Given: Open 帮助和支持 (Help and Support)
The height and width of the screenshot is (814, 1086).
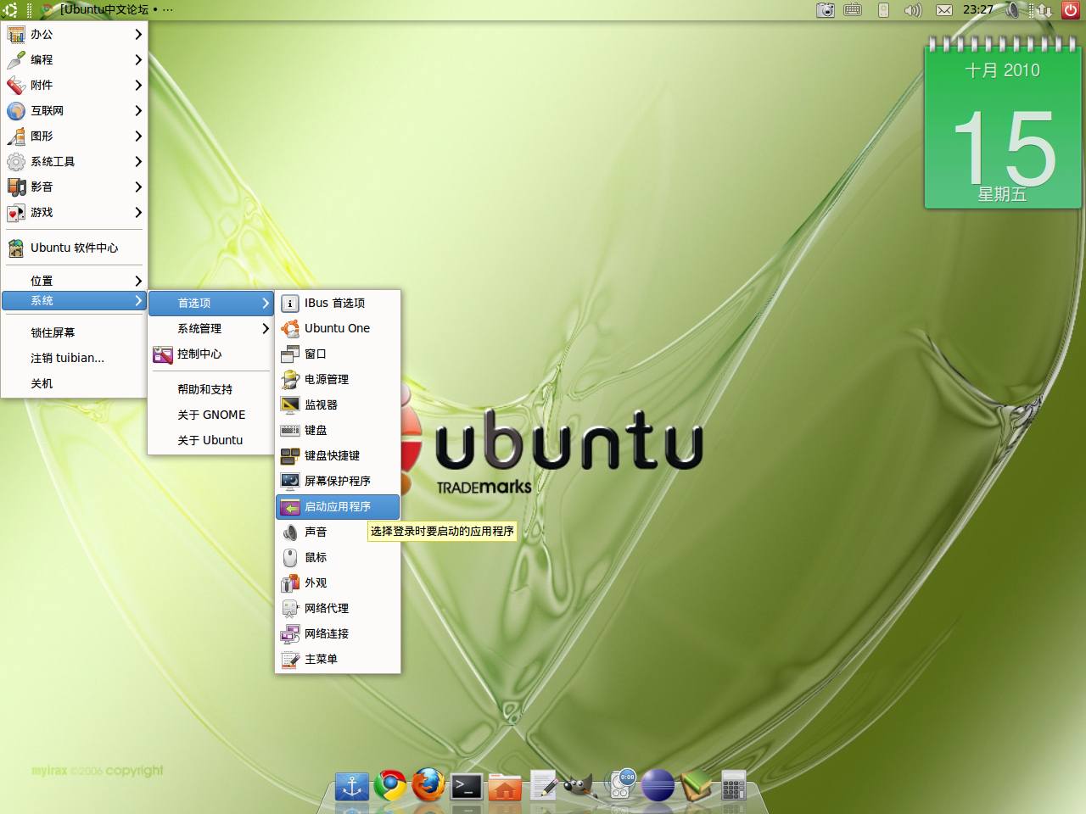Looking at the screenshot, I should [x=210, y=389].
